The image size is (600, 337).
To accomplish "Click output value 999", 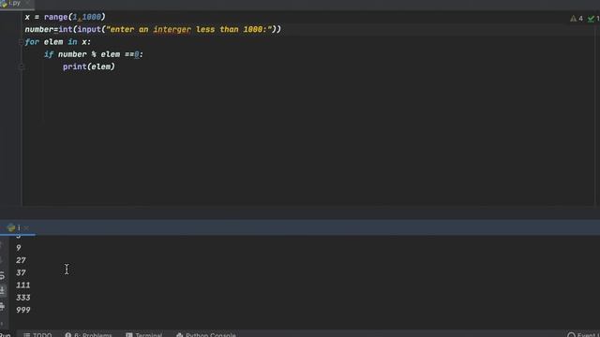I will pyautogui.click(x=22, y=310).
